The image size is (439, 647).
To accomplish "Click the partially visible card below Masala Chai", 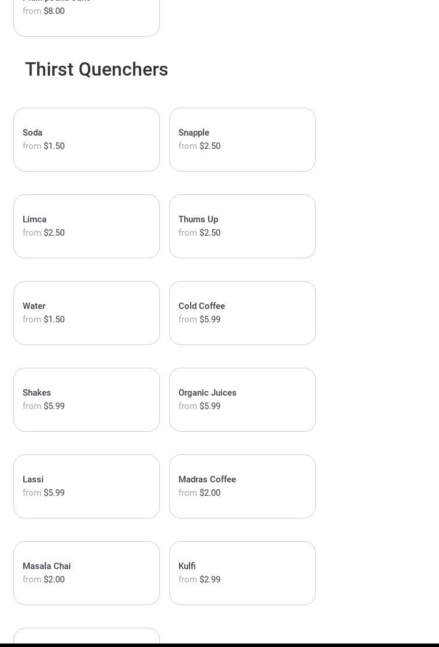I will pyautogui.click(x=86, y=636).
